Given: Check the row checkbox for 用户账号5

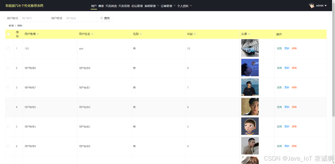Looking at the screenshot, I should [8, 126].
